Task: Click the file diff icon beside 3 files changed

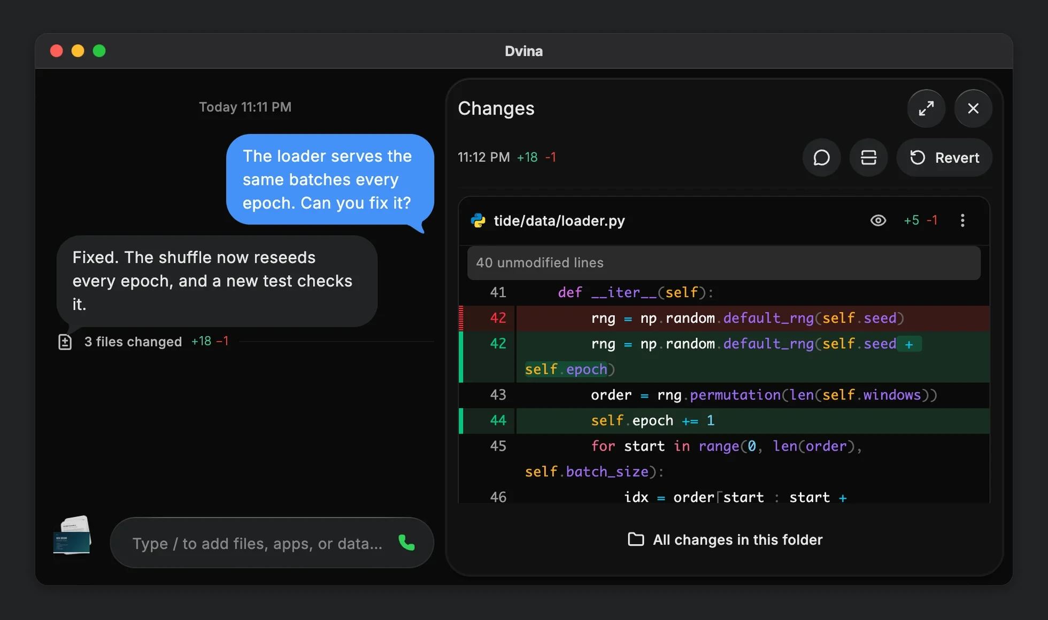Action: coord(65,342)
